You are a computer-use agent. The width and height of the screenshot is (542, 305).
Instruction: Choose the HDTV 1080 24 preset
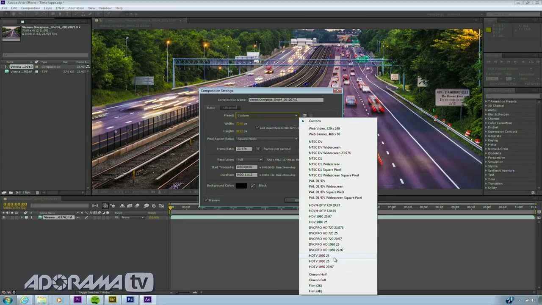319,255
